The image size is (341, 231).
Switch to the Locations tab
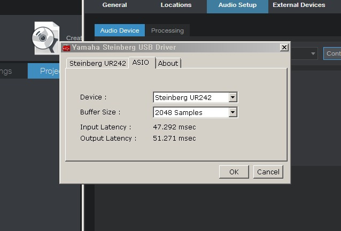click(x=176, y=5)
